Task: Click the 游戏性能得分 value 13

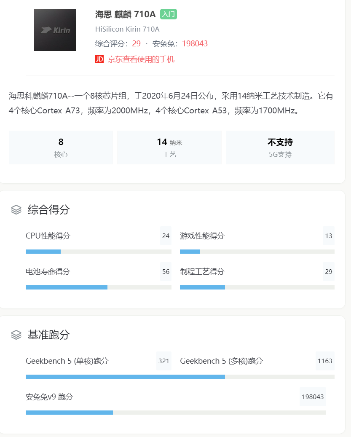Action: point(329,236)
